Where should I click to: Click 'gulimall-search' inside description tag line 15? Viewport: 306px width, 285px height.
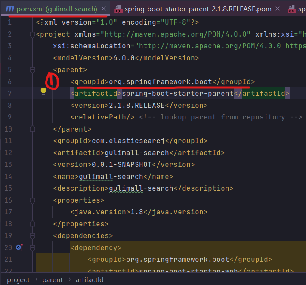(x=141, y=188)
